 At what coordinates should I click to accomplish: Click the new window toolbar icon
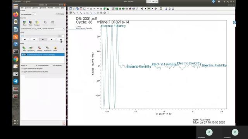74,8
